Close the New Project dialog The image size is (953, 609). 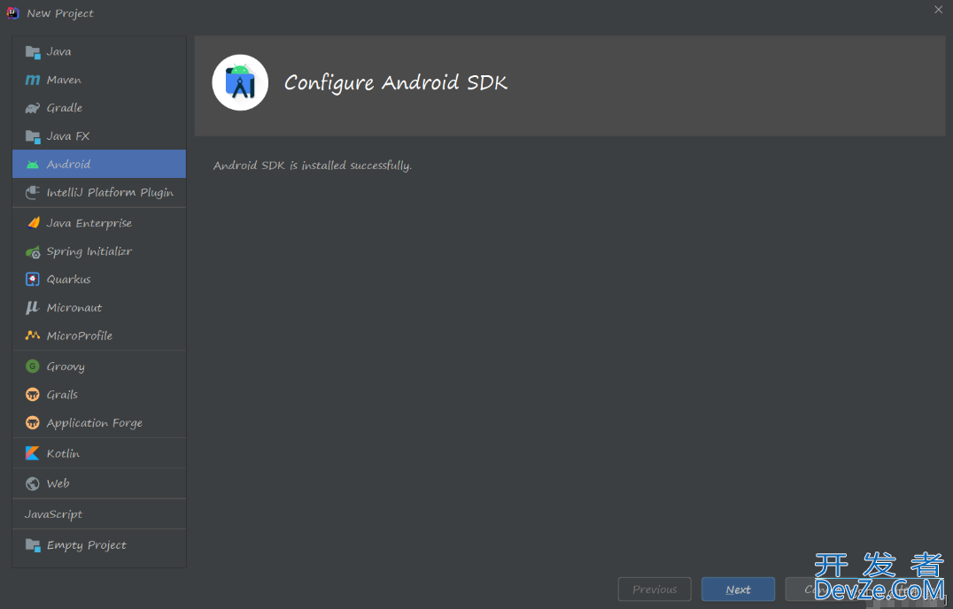coord(939,9)
